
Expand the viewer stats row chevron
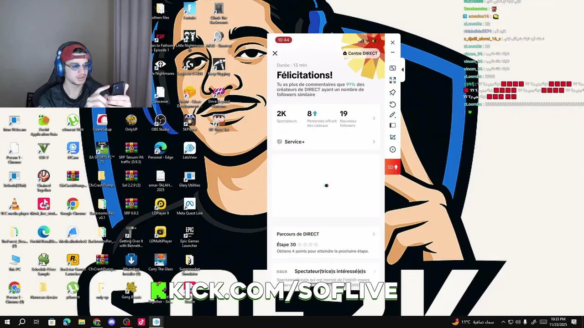click(x=374, y=118)
